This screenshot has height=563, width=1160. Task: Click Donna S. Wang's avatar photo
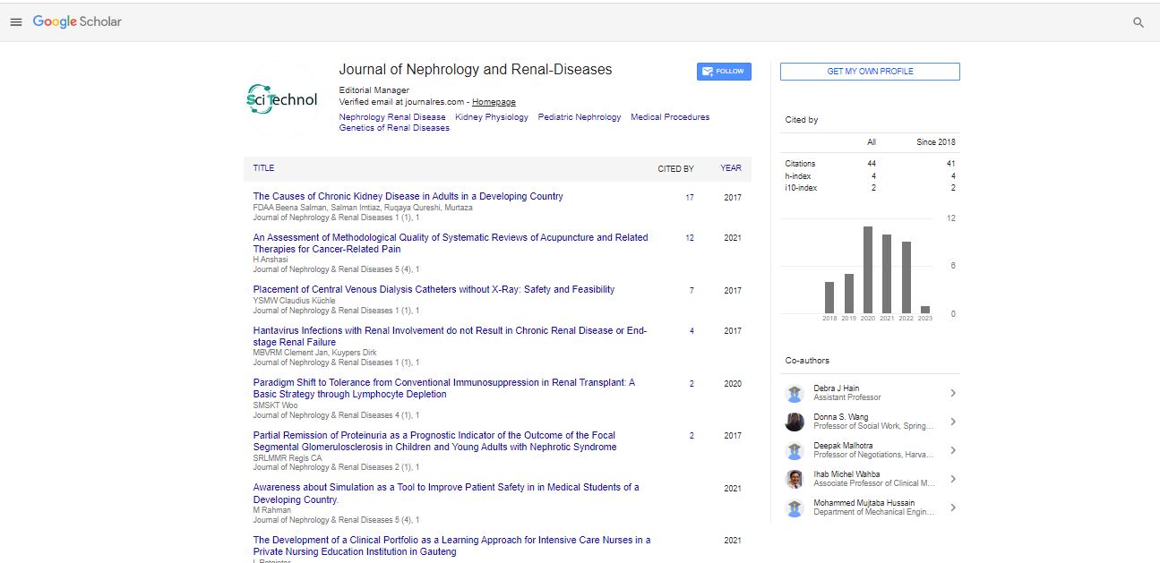coord(795,422)
